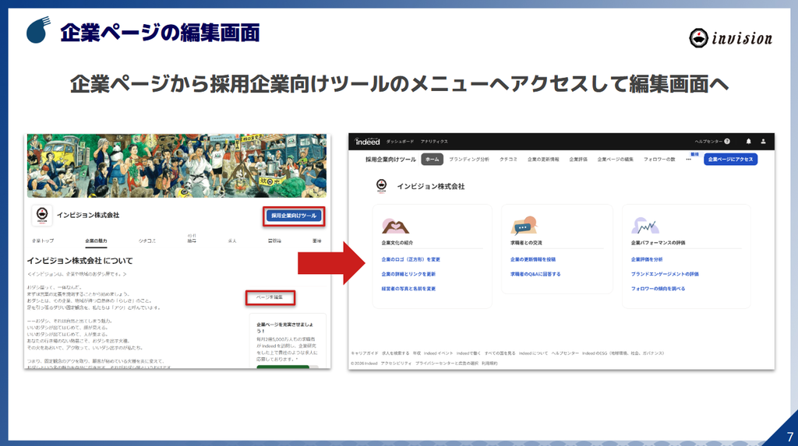Open the 企業評価 tab
Viewport: 798px width, 446px height.
coord(578,160)
